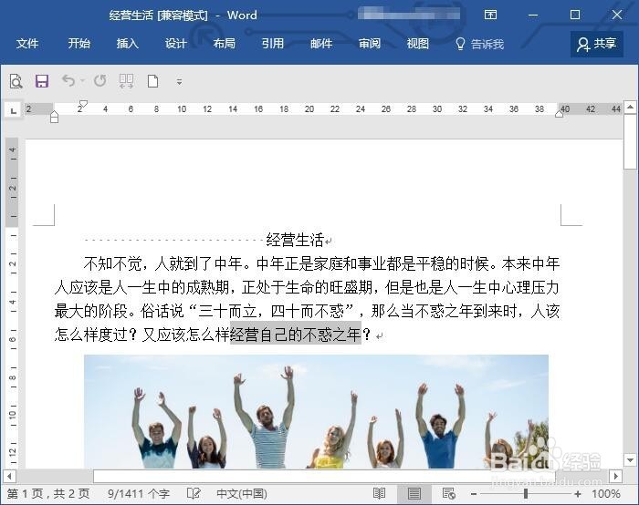The image size is (639, 505).
Task: Minimize the Word window
Action: tap(532, 15)
